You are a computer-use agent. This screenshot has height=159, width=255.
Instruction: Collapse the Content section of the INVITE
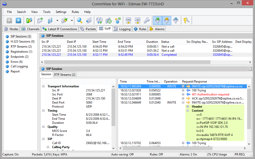coord(187,110)
